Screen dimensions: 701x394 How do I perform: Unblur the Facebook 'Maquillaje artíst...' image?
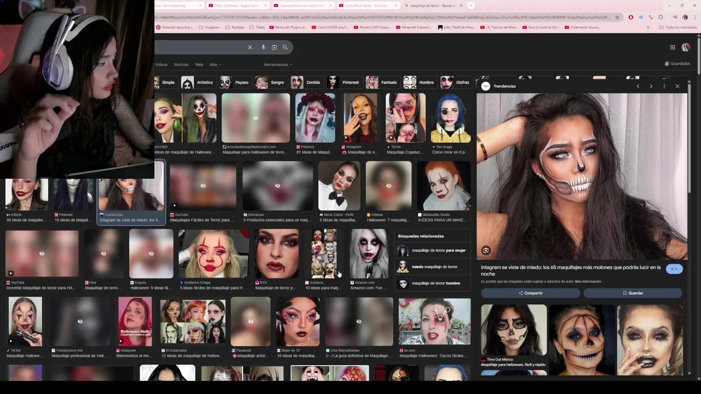click(250, 322)
